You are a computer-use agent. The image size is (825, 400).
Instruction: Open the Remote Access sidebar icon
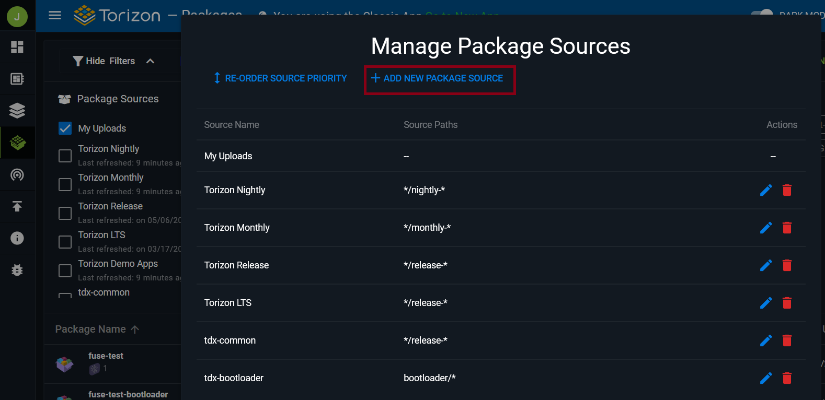click(17, 174)
